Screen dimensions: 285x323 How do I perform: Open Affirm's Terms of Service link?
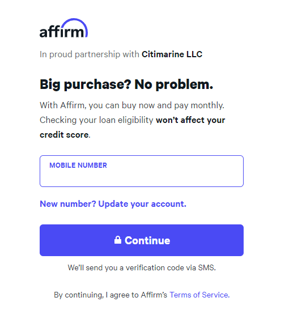tap(199, 295)
